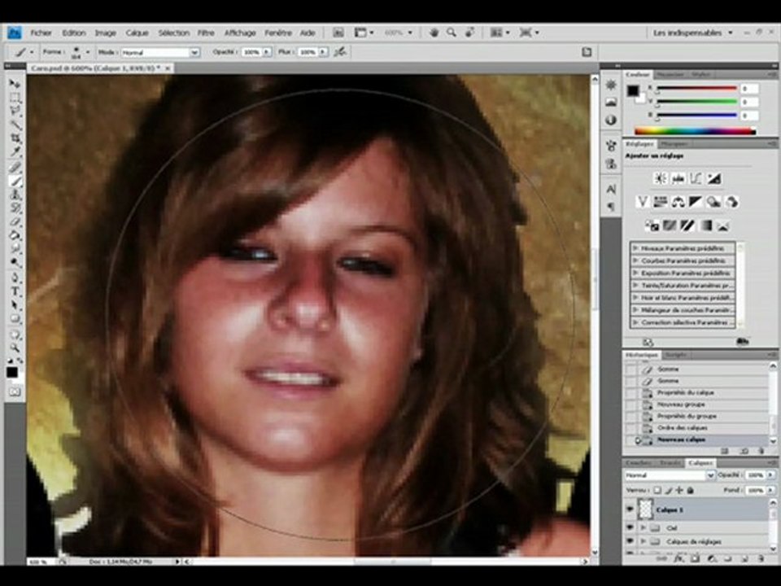This screenshot has width=781, height=586.
Task: Click the red R channel slider
Action: [696, 89]
